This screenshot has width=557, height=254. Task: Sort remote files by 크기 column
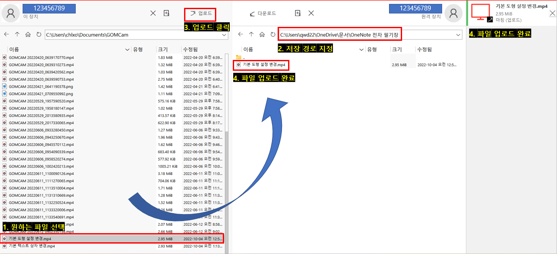point(397,50)
